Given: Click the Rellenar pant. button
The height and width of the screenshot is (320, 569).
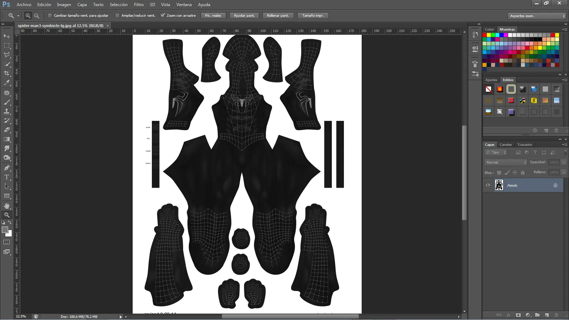Looking at the screenshot, I should pos(278,16).
